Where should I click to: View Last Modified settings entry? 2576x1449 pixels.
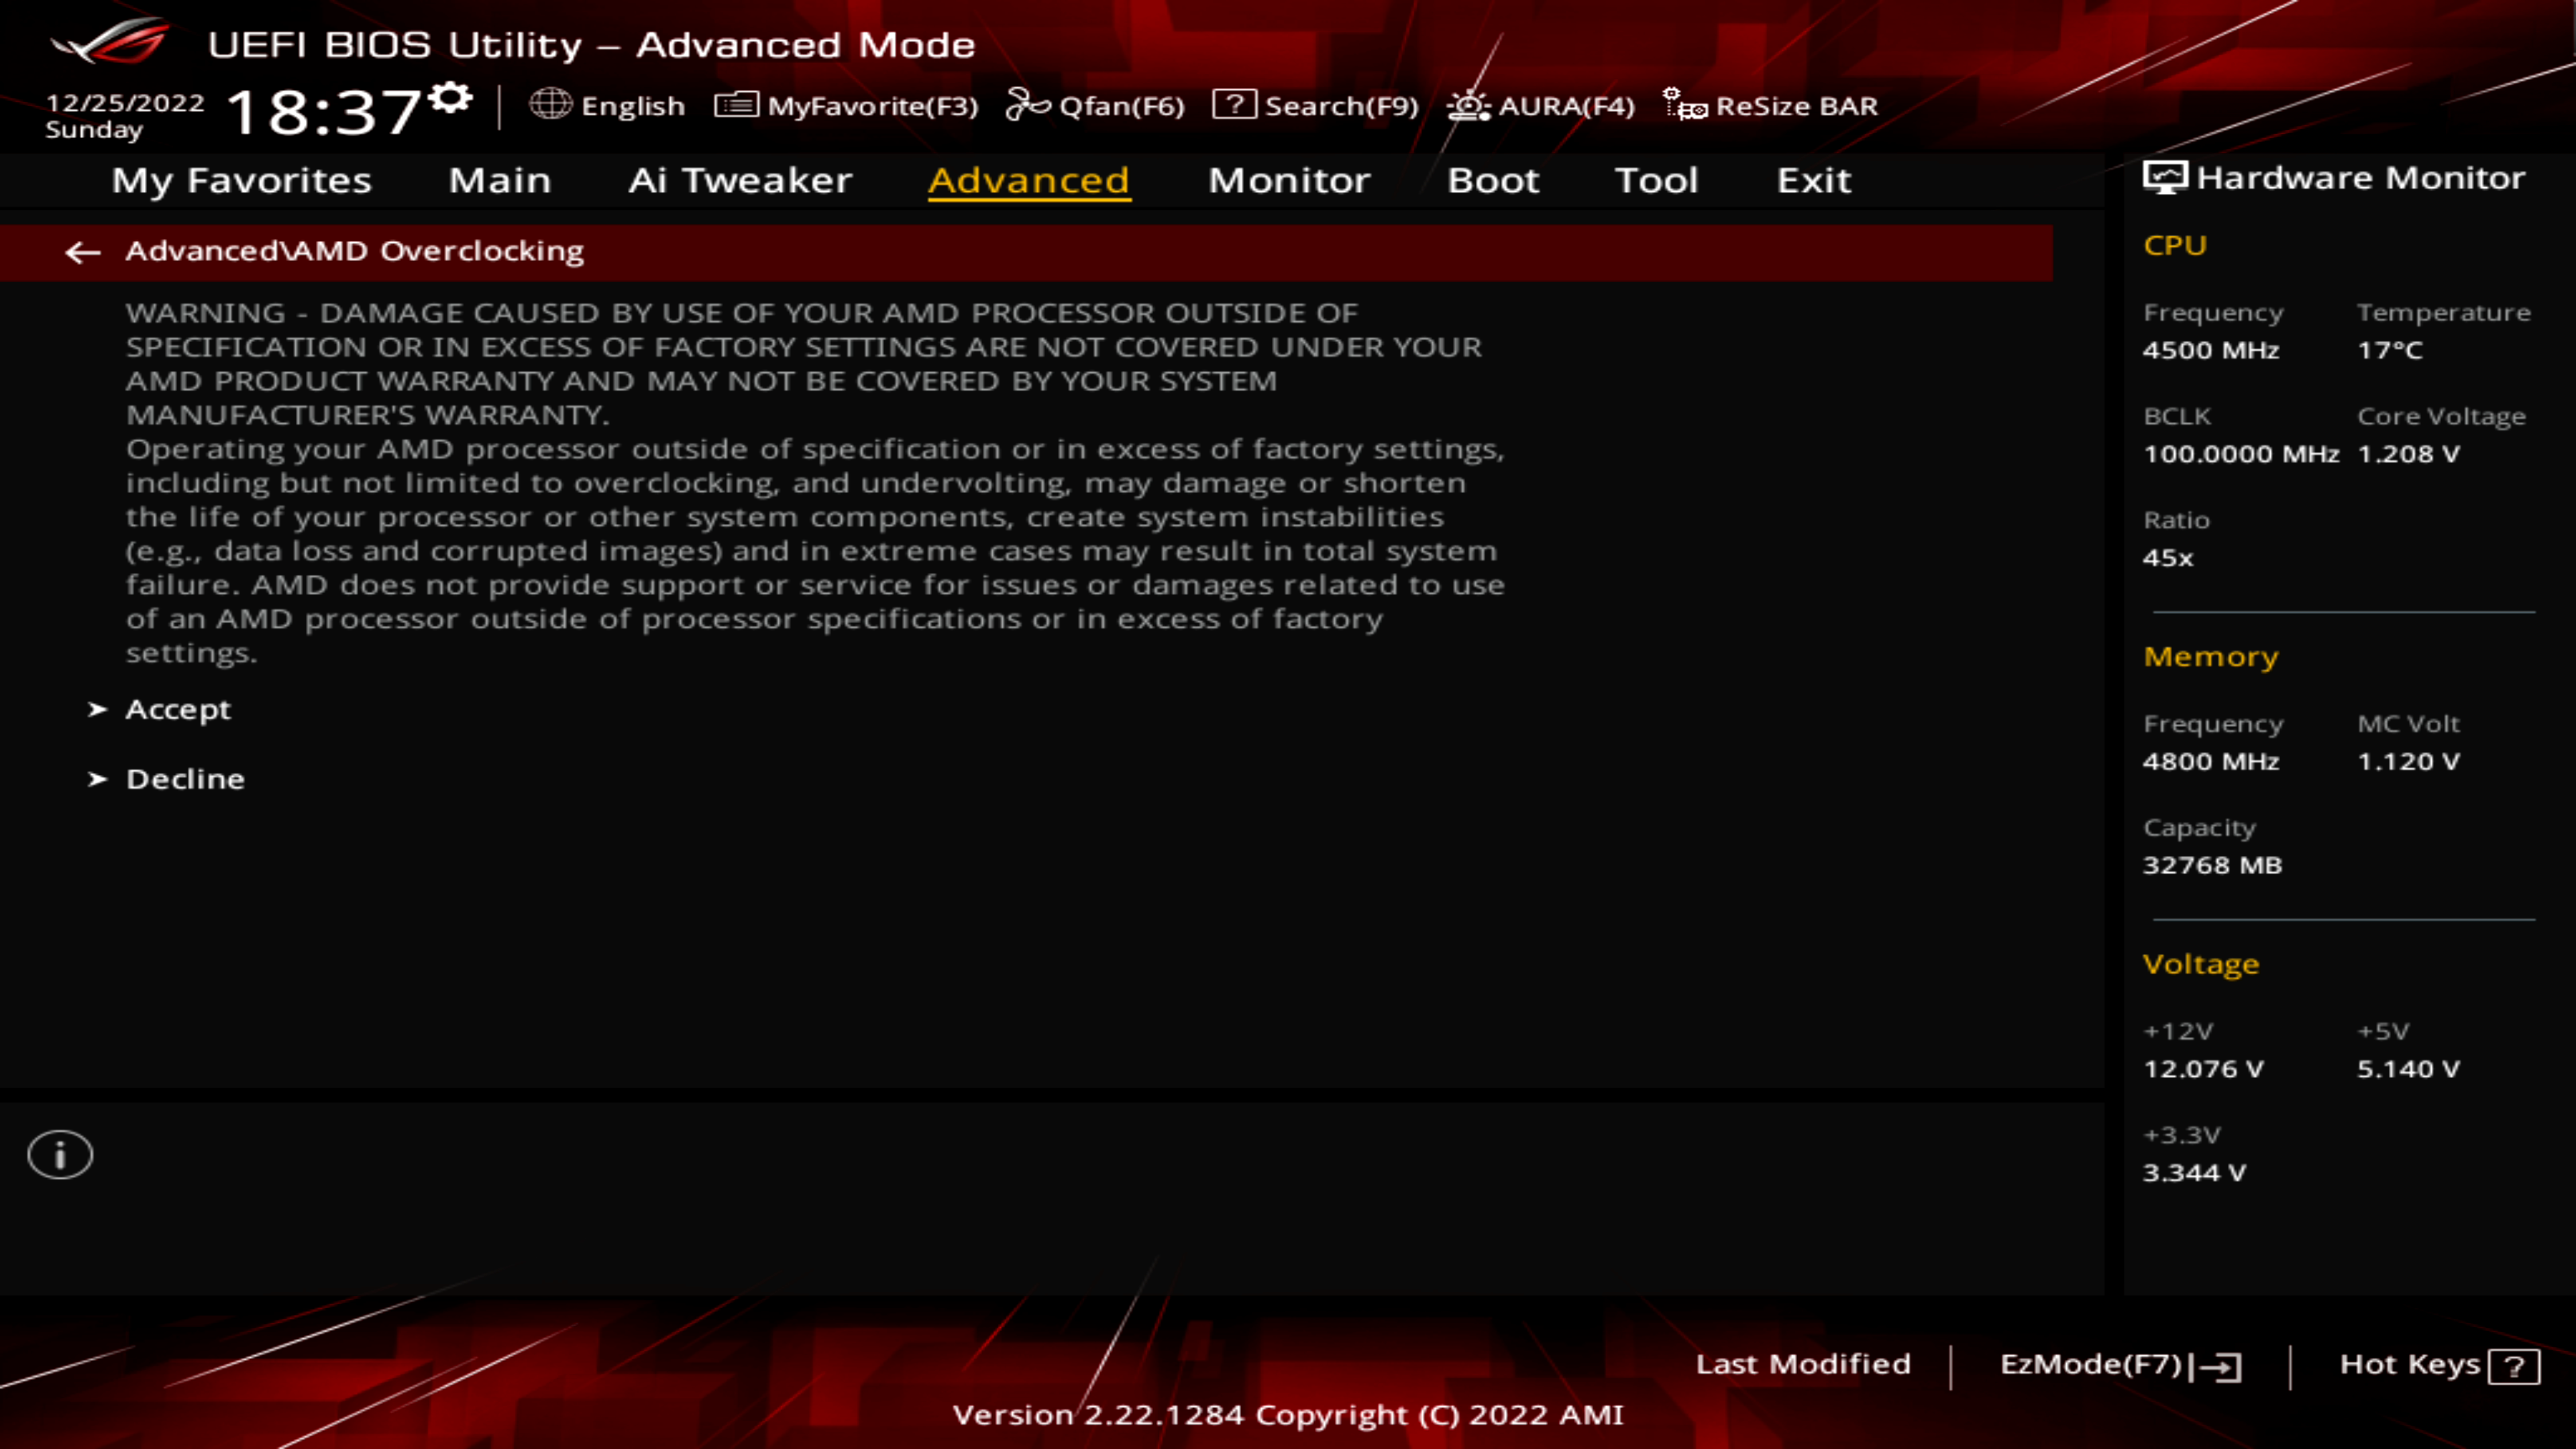pyautogui.click(x=1801, y=1362)
